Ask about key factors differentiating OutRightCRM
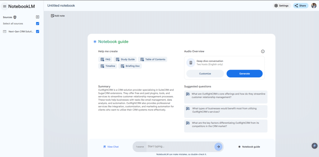 (x=226, y=126)
